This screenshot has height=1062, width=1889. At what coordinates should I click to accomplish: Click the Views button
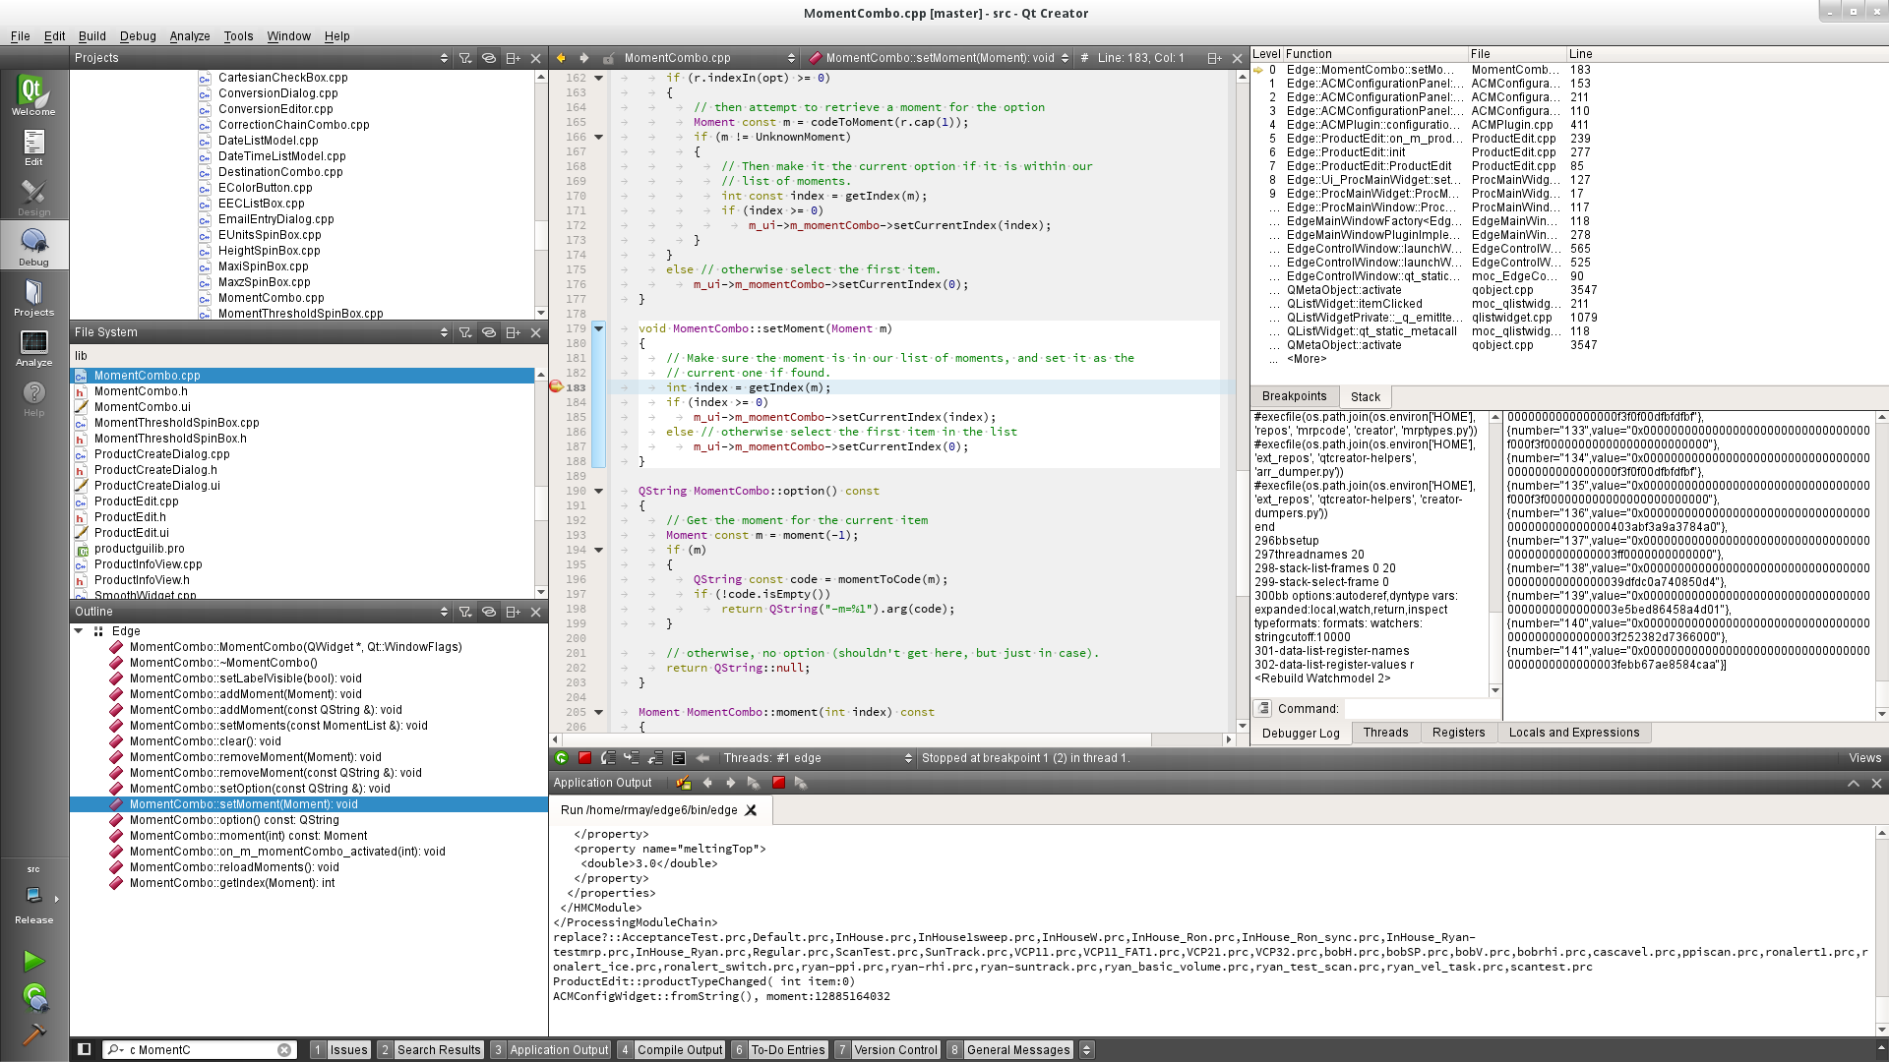click(x=1863, y=758)
